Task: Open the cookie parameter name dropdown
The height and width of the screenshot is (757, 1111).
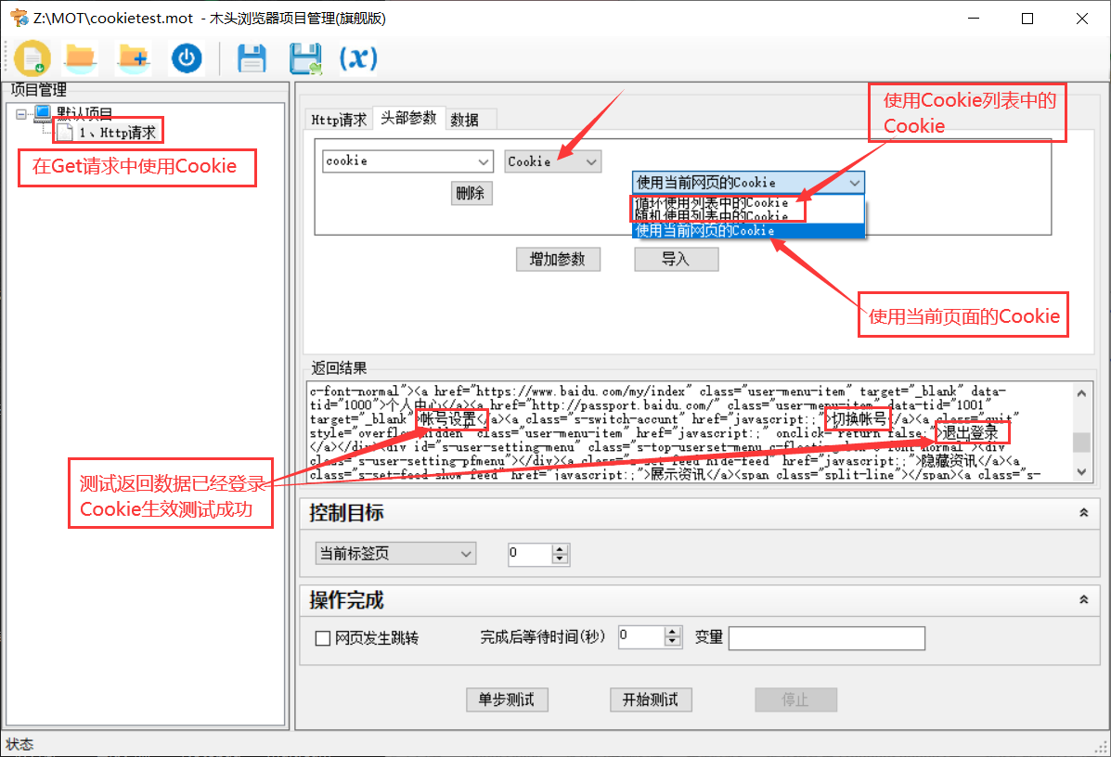Action: point(484,161)
